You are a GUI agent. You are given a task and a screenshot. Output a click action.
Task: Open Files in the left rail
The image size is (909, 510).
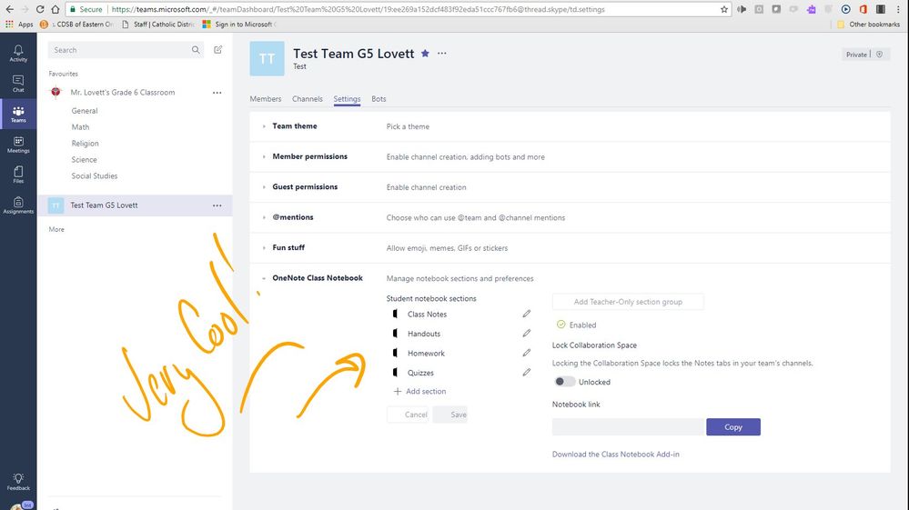tap(18, 175)
